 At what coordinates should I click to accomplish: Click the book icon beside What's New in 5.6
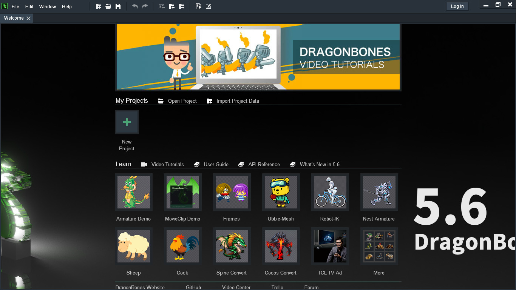tap(293, 164)
